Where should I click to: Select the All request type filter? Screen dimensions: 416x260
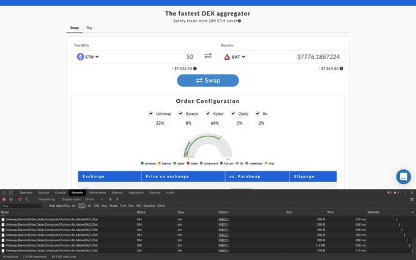click(x=74, y=206)
